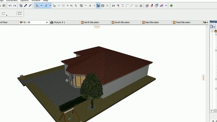The height and width of the screenshot is (122, 217).
Task: Undo the last action
Action: pyautogui.click(x=10, y=6)
